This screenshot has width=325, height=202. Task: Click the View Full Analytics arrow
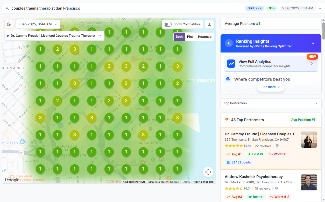[x=312, y=64]
